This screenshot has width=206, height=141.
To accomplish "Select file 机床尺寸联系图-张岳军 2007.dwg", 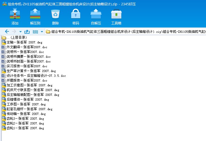I will (x=30, y=90).
